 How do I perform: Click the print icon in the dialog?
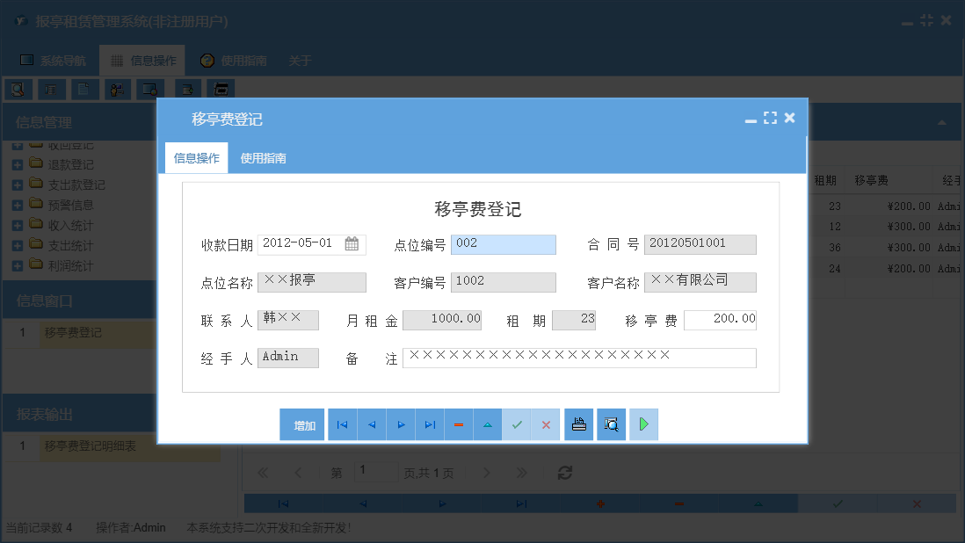tap(578, 424)
